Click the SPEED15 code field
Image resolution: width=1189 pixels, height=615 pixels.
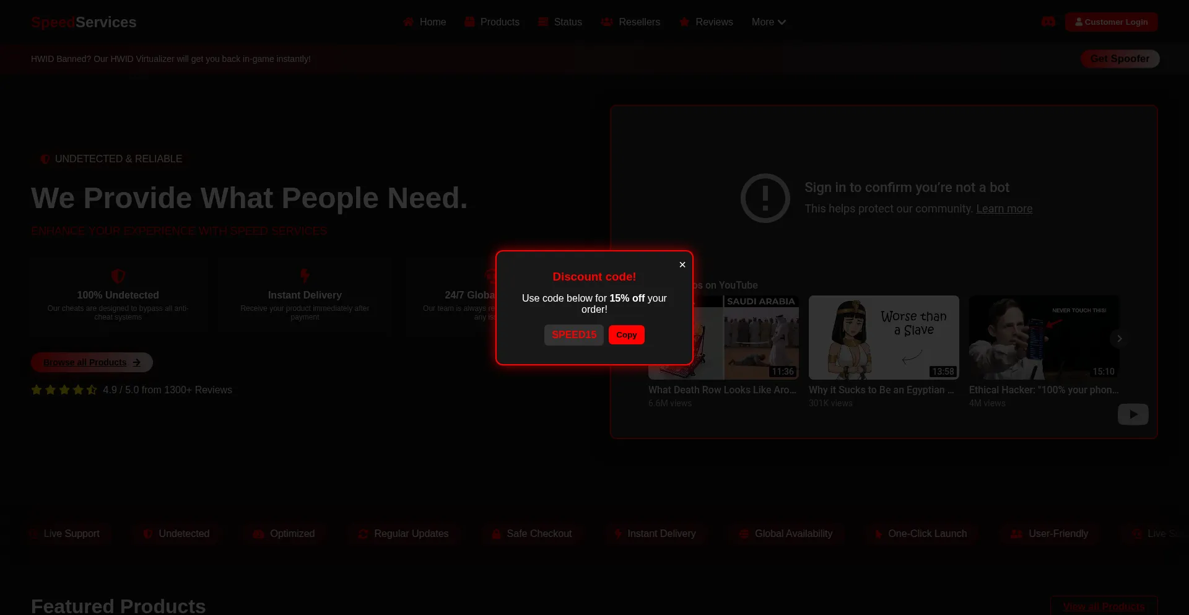pyautogui.click(x=573, y=335)
